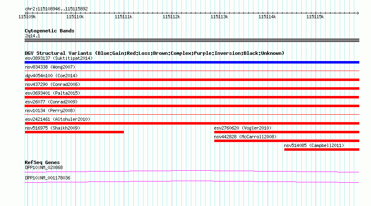Open variant esv3893137 (Suktitipat2014) label
Viewport: 371px width, 206px height.
(x=59, y=58)
